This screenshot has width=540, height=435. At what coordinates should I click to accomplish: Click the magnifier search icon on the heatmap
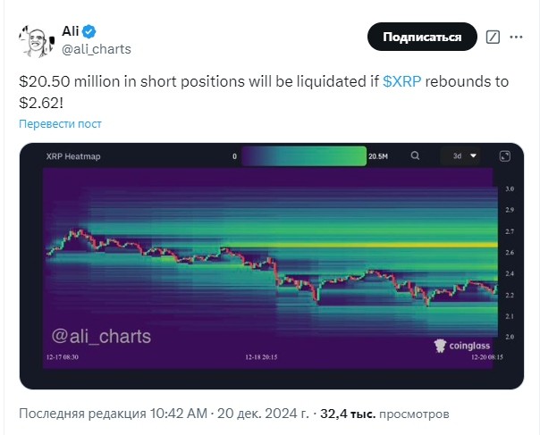pyautogui.click(x=415, y=156)
